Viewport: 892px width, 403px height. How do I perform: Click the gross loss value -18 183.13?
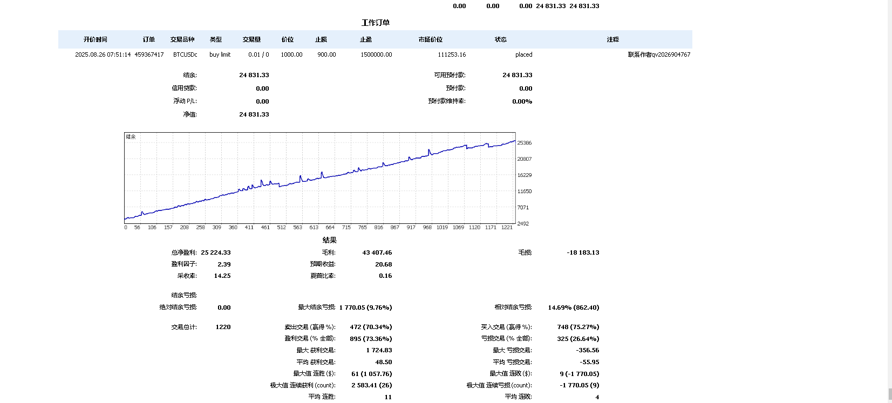click(583, 252)
